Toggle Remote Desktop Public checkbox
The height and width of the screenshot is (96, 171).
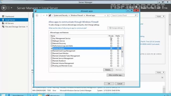pos(118,48)
